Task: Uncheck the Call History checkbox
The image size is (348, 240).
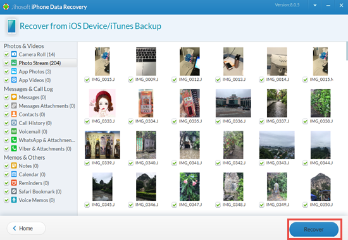Action: pyautogui.click(x=6, y=123)
